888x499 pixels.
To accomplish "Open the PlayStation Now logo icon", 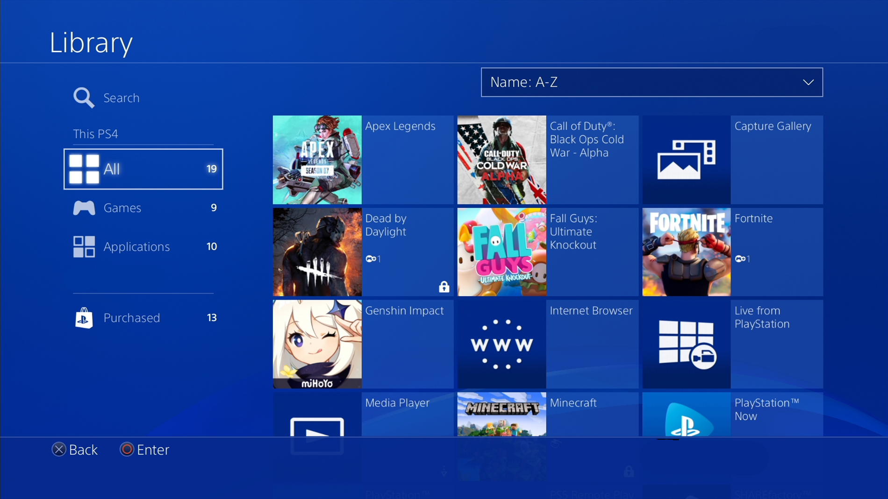I will (x=686, y=415).
